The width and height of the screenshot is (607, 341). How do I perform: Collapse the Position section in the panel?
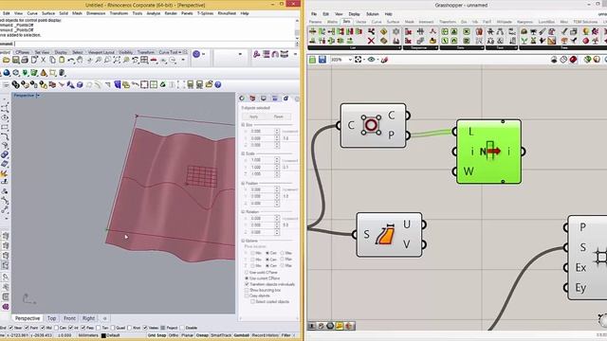[x=243, y=183]
